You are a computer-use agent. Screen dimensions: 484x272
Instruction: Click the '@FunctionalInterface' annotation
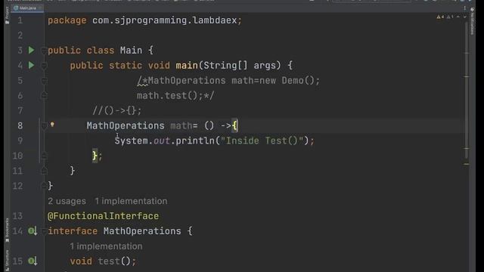103,216
